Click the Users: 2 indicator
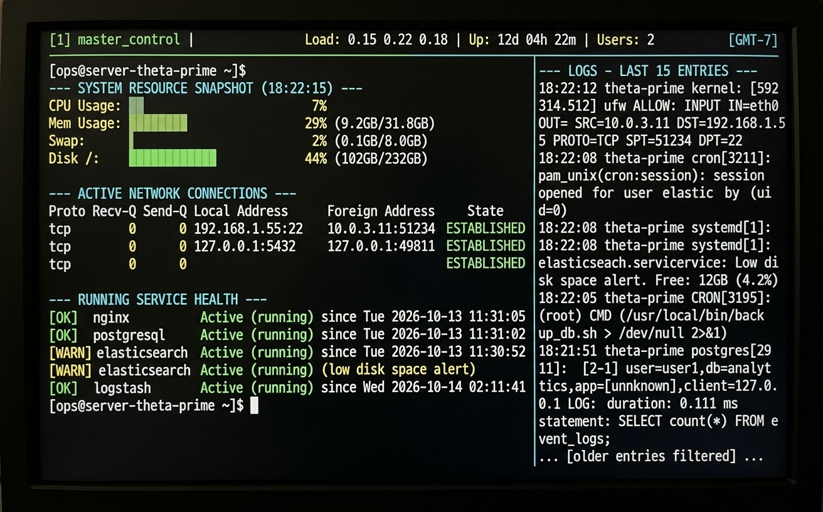Viewport: 823px width, 512px height. pyautogui.click(x=625, y=40)
